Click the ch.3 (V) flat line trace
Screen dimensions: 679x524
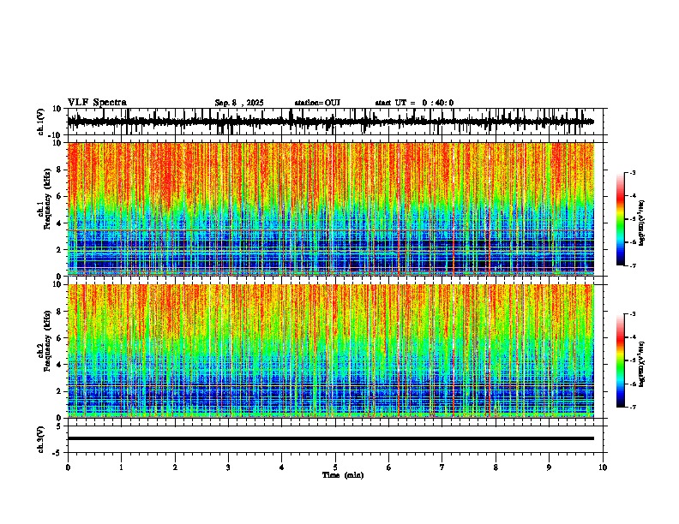pyautogui.click(x=331, y=438)
